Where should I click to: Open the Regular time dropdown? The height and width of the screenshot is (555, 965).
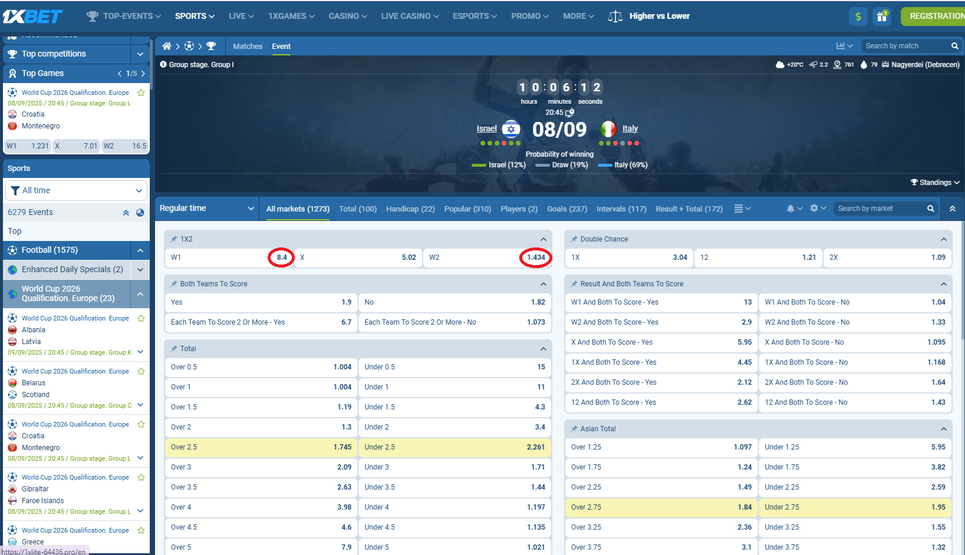(207, 209)
